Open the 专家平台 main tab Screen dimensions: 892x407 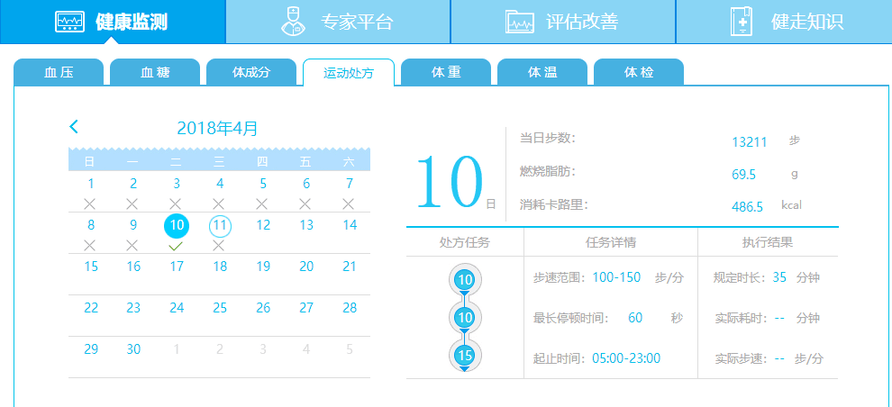338,22
